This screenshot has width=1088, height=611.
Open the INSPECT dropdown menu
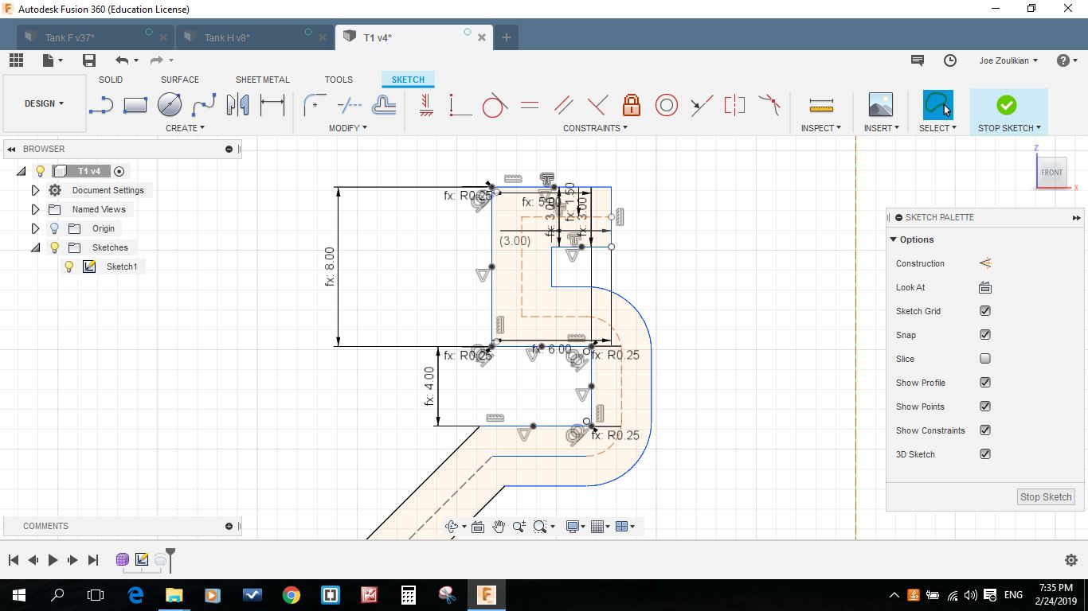click(821, 128)
